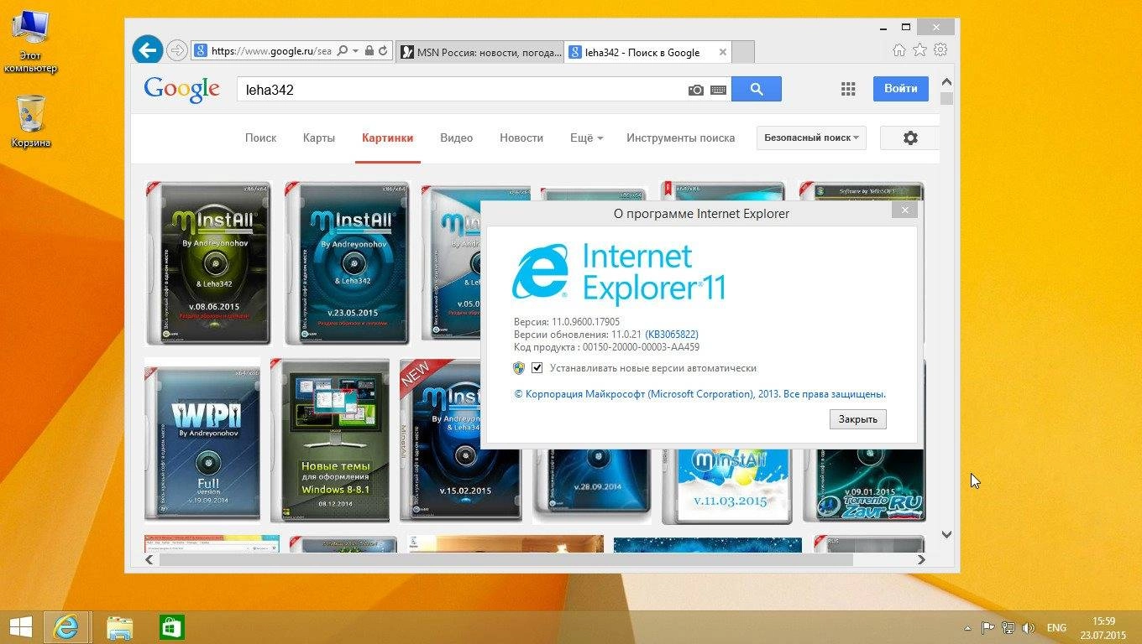The image size is (1142, 644).
Task: Click the magnifier search icon in address bar
Action: tap(342, 51)
